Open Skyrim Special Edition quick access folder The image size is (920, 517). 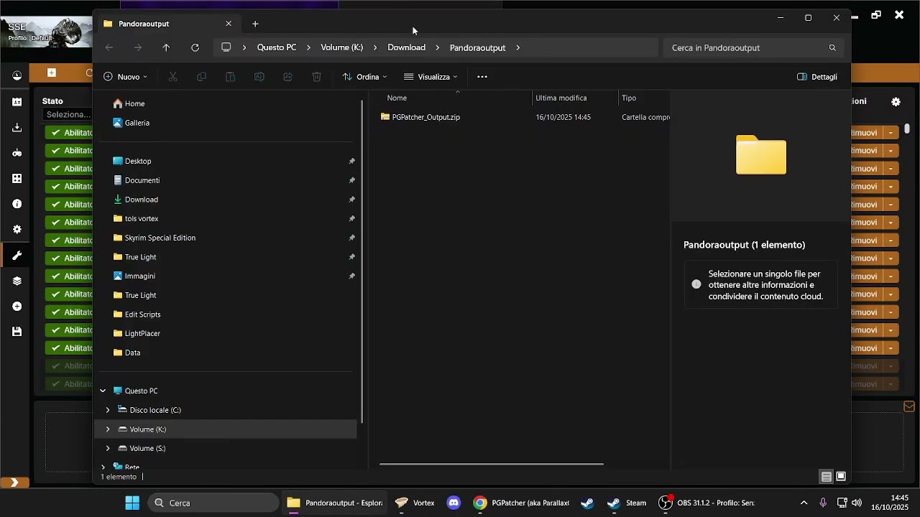tap(155, 238)
